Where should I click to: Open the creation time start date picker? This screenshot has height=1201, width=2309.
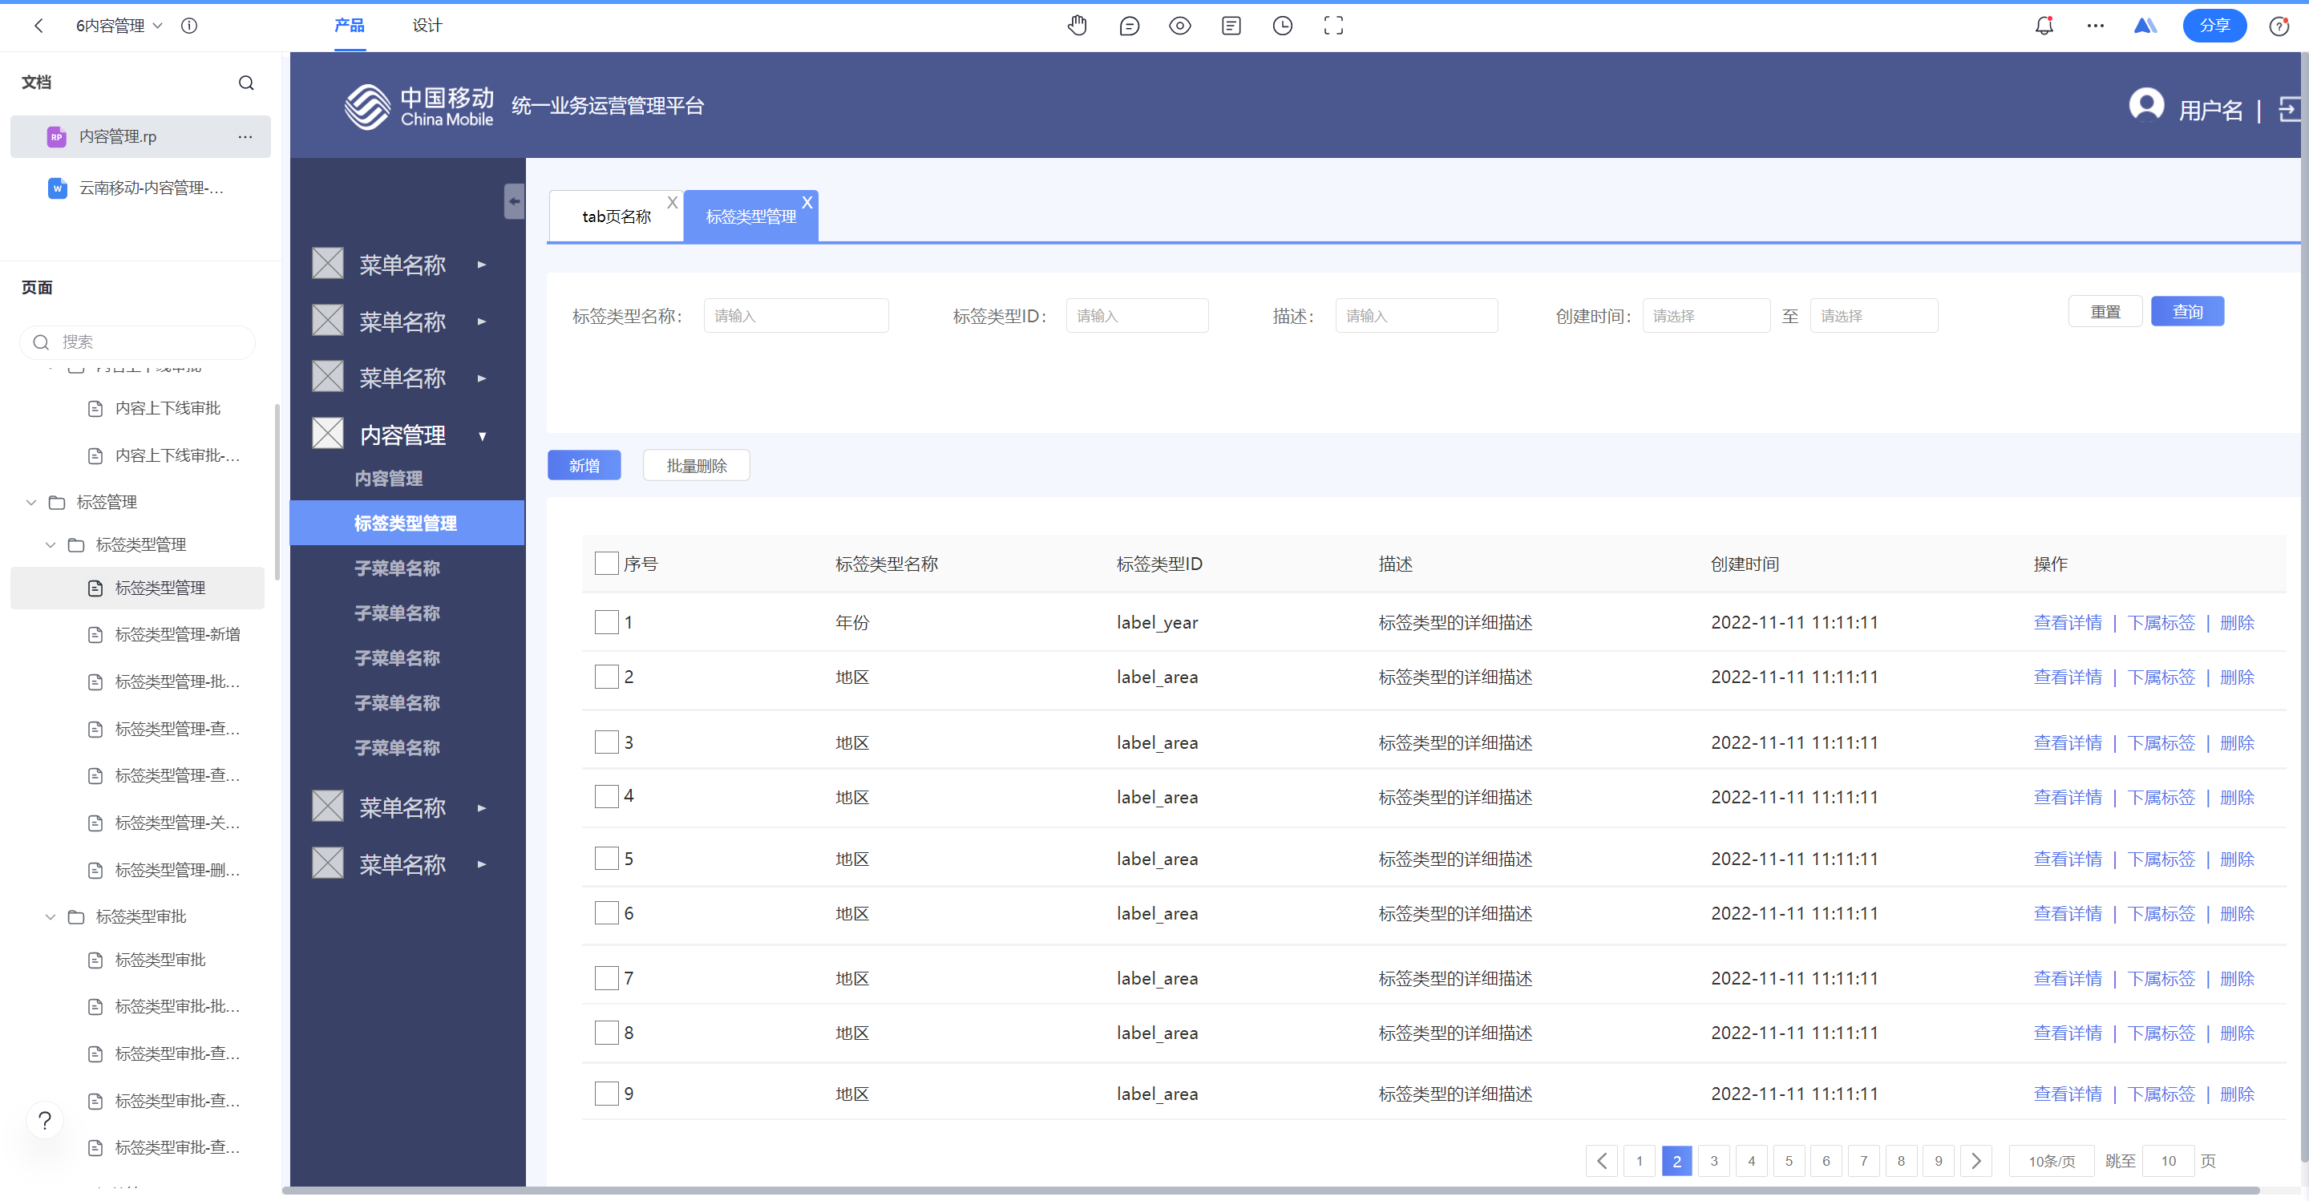(x=1706, y=316)
